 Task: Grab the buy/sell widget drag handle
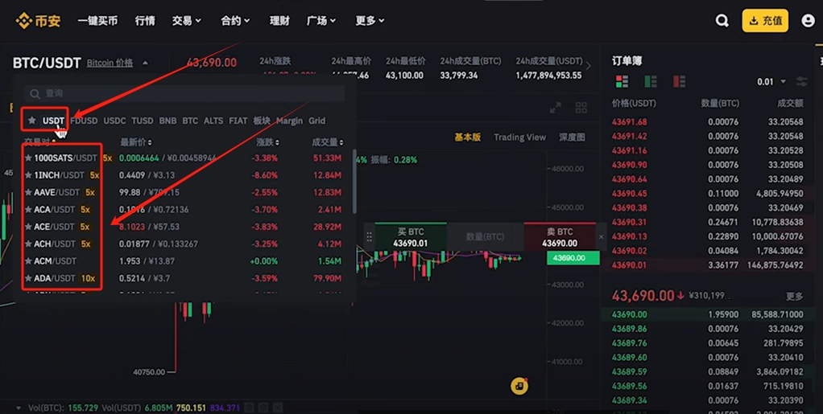pyautogui.click(x=369, y=237)
